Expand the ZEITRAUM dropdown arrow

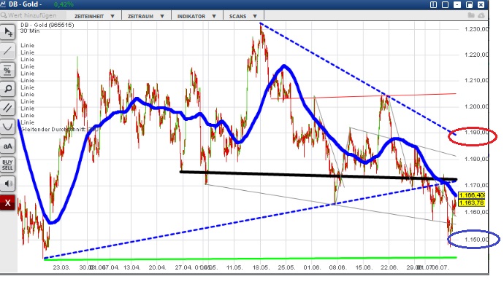[162, 16]
